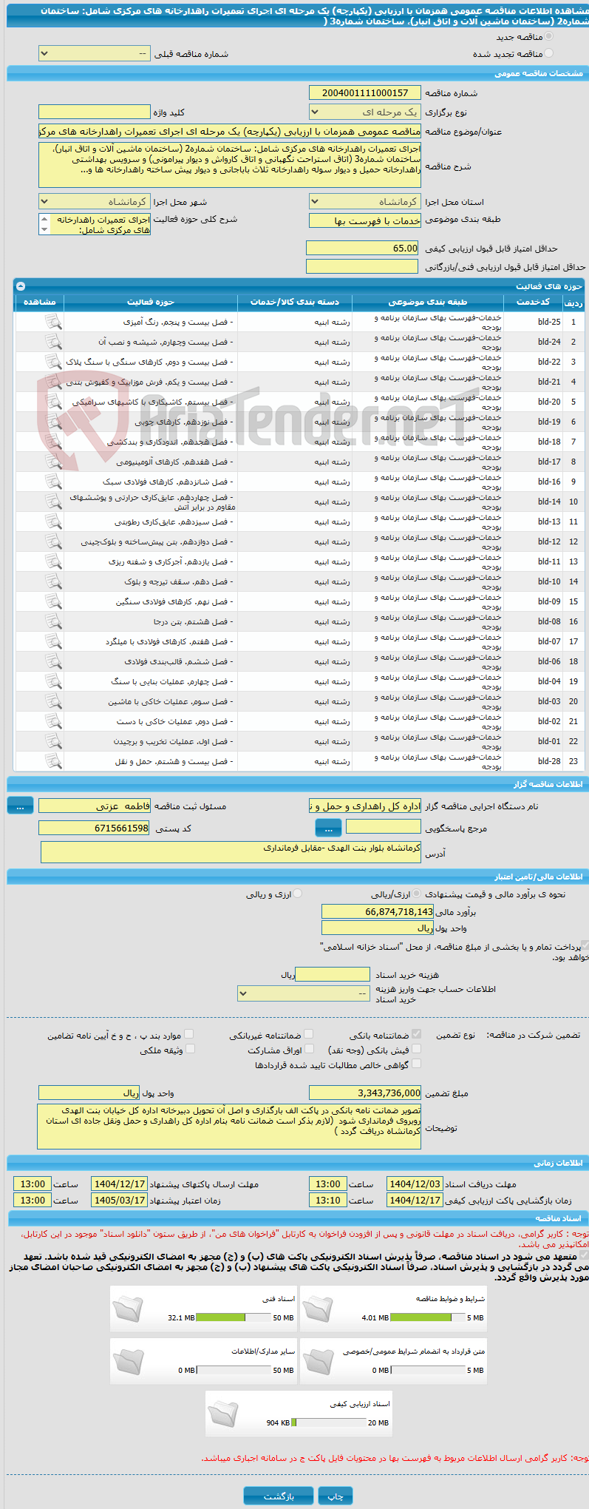Click the مبلغ تضمین amount field

click(365, 1093)
